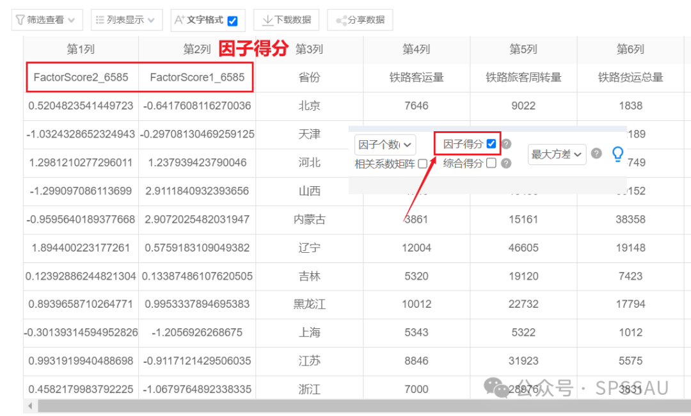The width and height of the screenshot is (691, 416).
Task: Open the 因子个数 dropdown
Action: coord(385,145)
